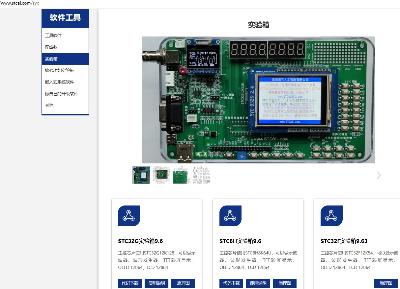Click the STC8H实验箱9.6 card icon
Viewport: 400px width, 289px height.
tap(230, 216)
